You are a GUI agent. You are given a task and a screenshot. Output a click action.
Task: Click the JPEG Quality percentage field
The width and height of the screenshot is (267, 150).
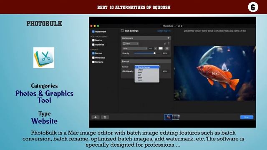[x=165, y=71]
